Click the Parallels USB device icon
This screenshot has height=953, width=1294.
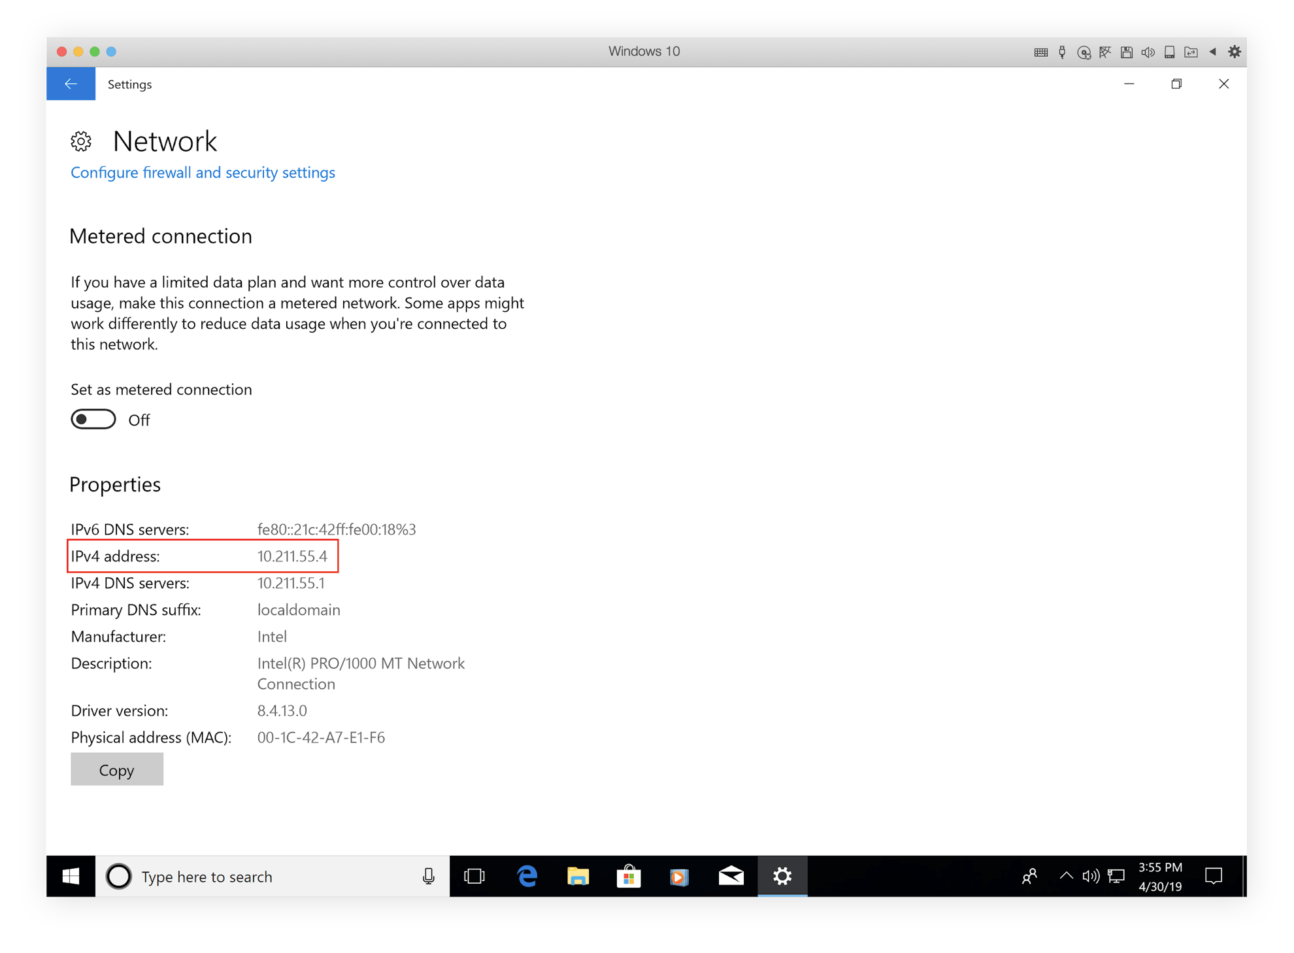pos(1061,52)
